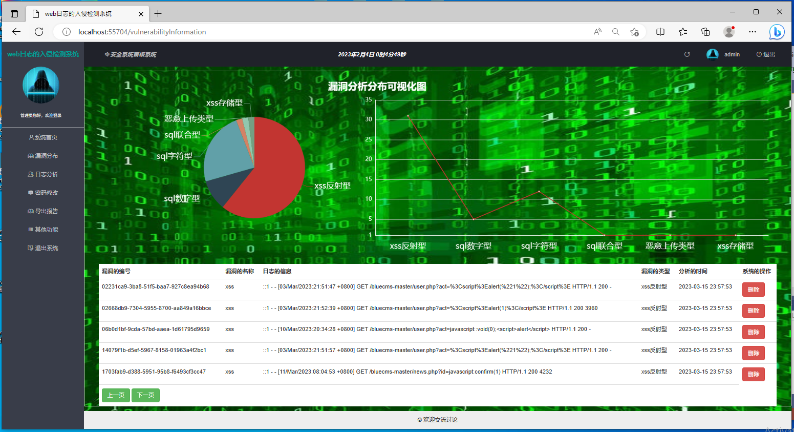Click the 漏洞的类型 column header
Viewport: 794px width, 432px height.
click(x=655, y=271)
